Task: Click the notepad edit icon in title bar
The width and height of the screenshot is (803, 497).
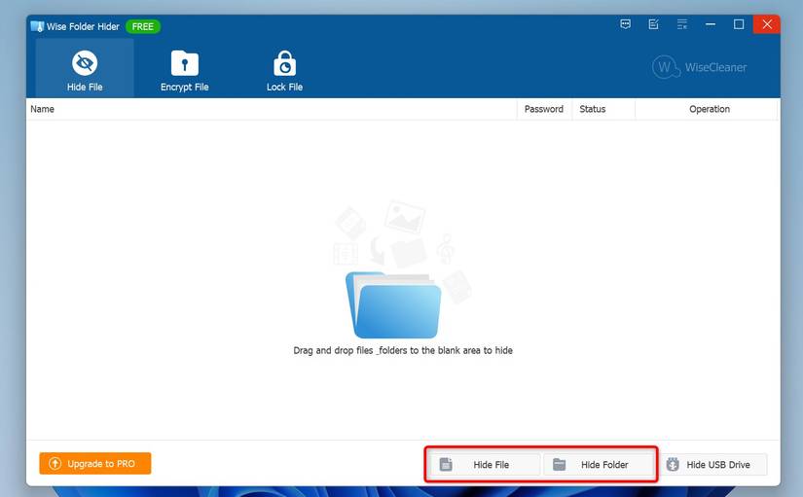Action: 653,24
